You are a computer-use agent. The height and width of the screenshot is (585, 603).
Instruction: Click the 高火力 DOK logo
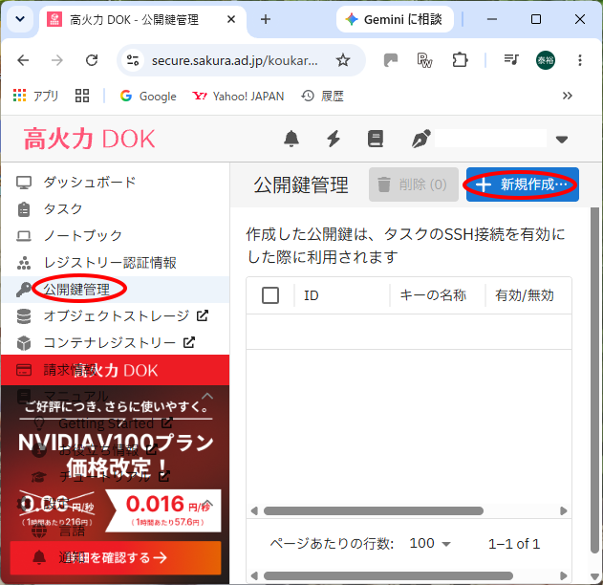click(89, 139)
